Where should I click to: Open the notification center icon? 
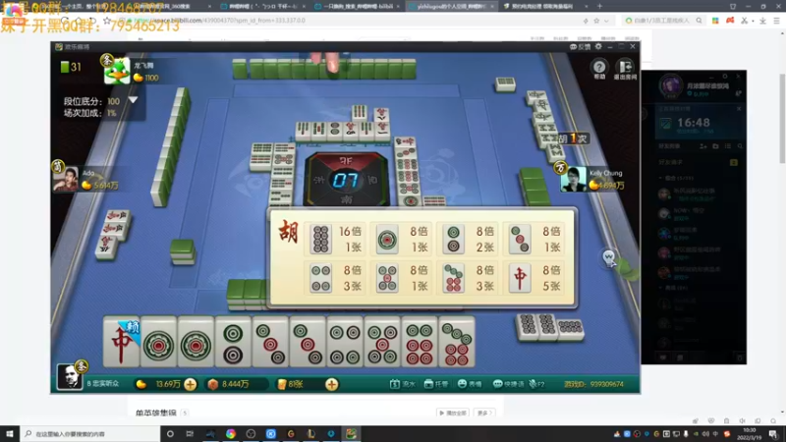point(773,434)
